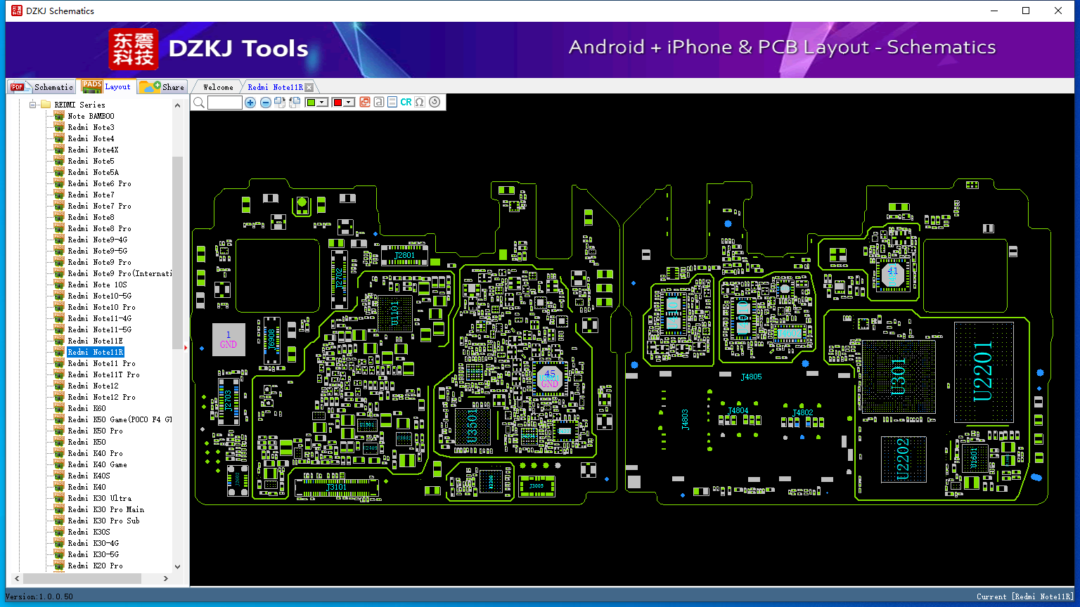Screen dimensions: 1080x607
Task: Click the U2201 chip on the board
Action: pos(984,372)
